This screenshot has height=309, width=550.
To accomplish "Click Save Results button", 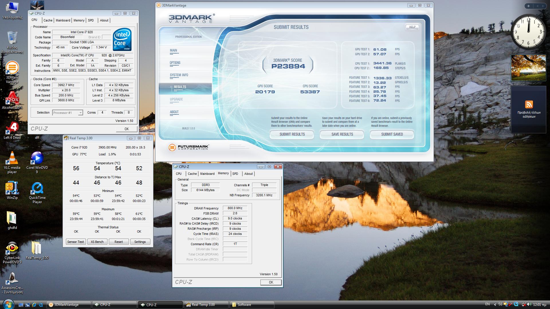I will point(342,134).
